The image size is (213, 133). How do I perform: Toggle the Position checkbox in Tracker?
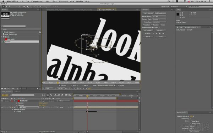pos(143,25)
